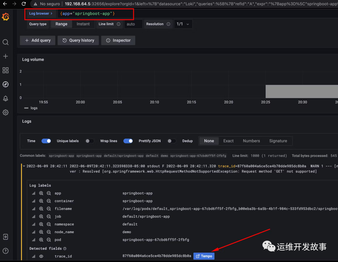Toggle trace_id field visibility eye icon
This screenshot has width=338, height=262.
coord(41,256)
